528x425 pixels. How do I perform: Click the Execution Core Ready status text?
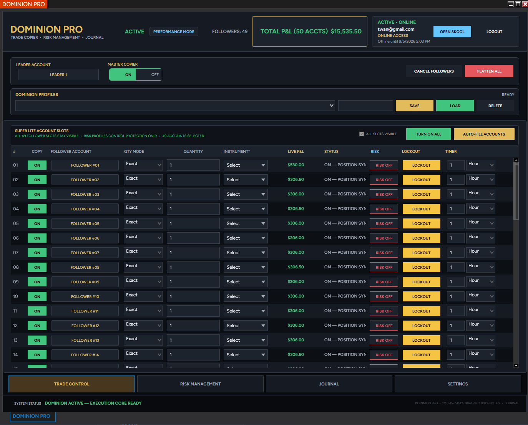tap(93, 403)
